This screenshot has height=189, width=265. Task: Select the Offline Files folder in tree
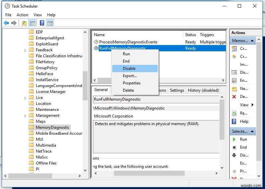pyautogui.click(x=46, y=163)
